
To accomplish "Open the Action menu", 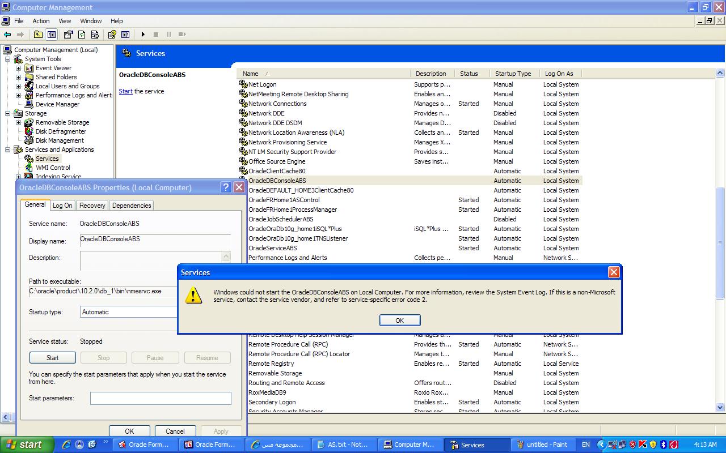I will 41,21.
